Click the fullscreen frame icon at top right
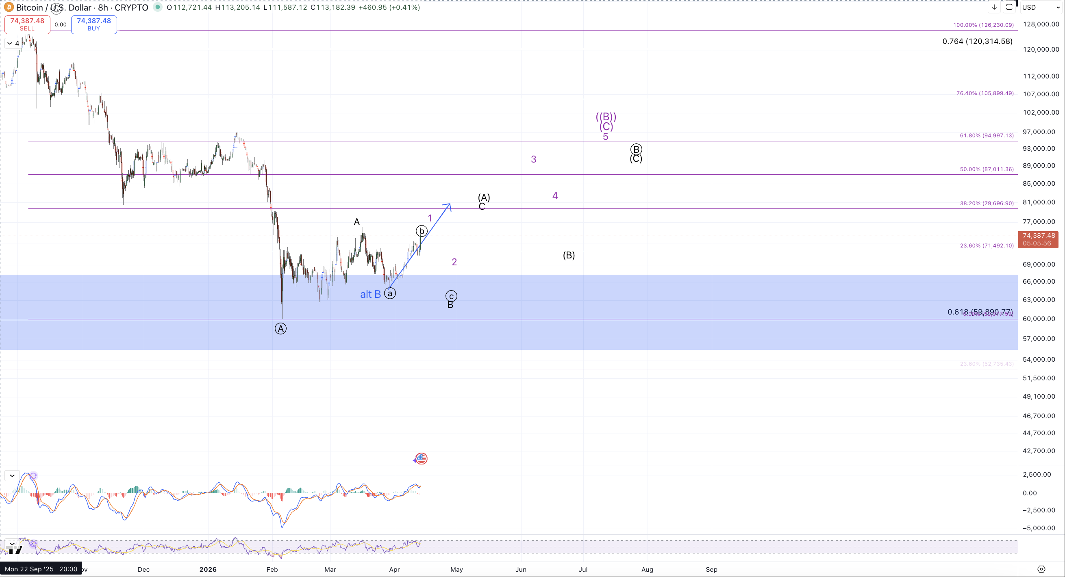 pyautogui.click(x=1009, y=7)
